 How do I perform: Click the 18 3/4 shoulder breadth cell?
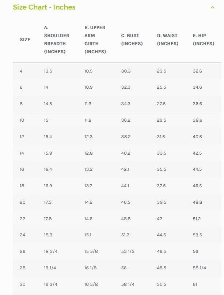51,251
